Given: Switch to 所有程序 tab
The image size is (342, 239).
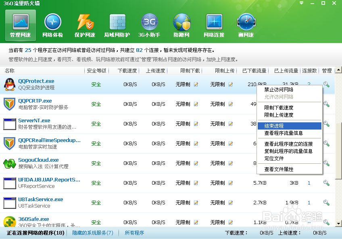Looking at the screenshot, I should tap(134, 233).
